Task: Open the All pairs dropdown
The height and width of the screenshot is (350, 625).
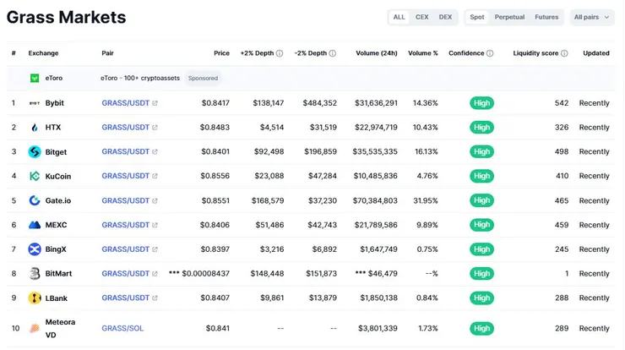Action: click(x=592, y=17)
